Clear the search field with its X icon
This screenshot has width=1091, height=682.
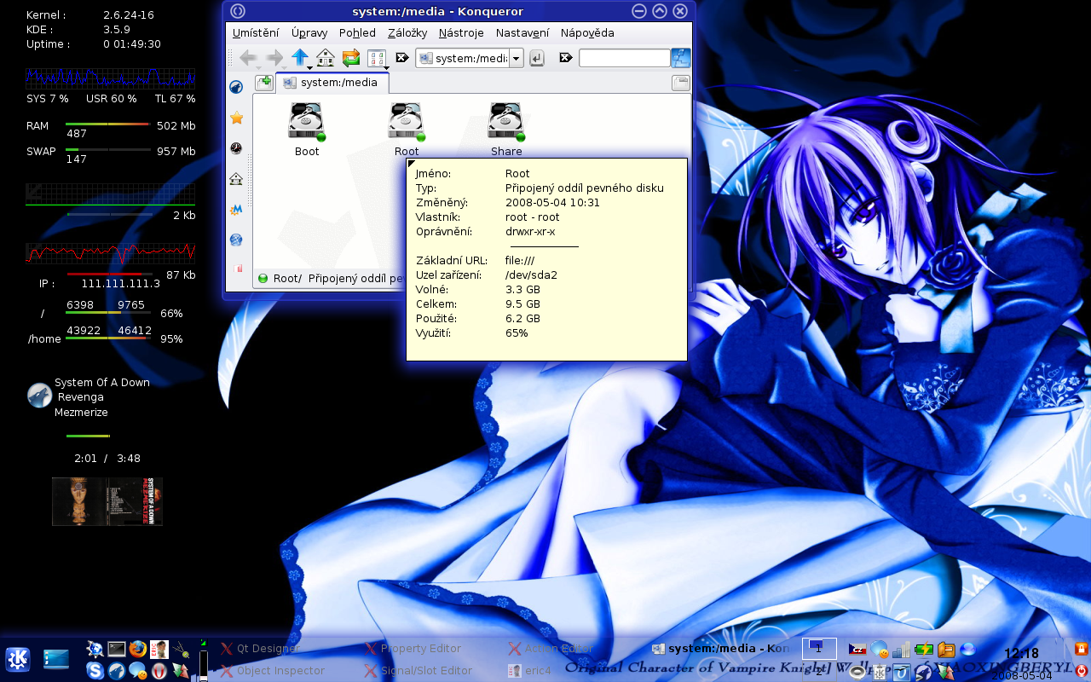565,58
